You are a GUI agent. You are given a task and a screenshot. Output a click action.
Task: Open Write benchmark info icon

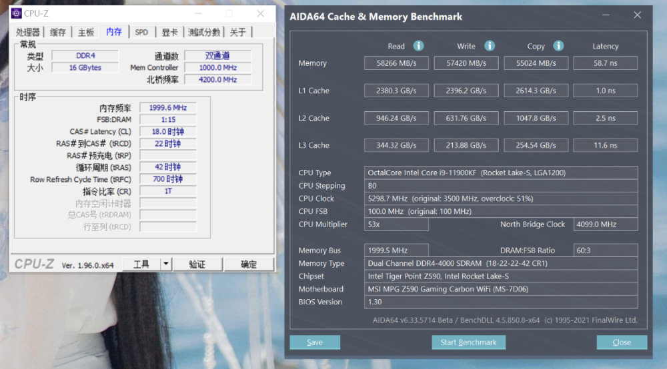click(490, 46)
